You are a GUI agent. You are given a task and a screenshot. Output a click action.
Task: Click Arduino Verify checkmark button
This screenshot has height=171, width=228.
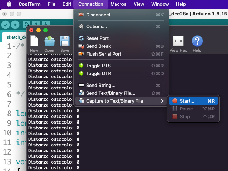coord(5,25)
